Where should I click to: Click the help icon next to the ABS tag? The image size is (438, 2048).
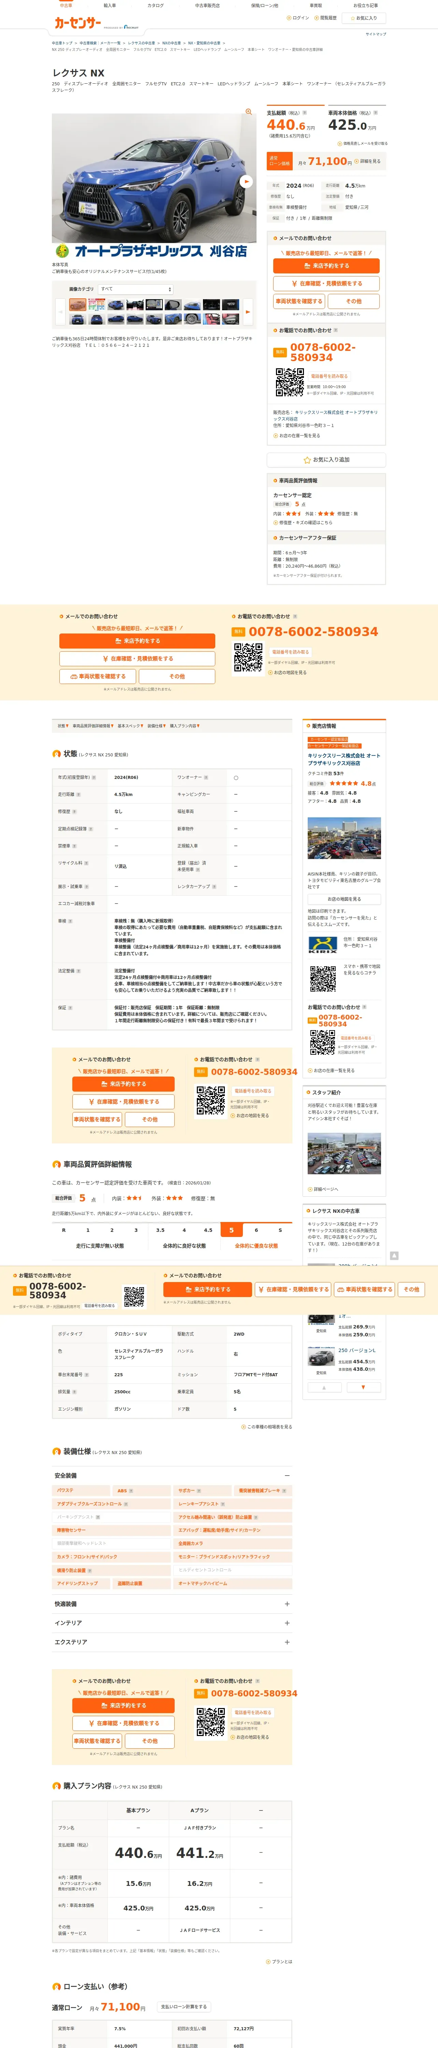pyautogui.click(x=131, y=1491)
